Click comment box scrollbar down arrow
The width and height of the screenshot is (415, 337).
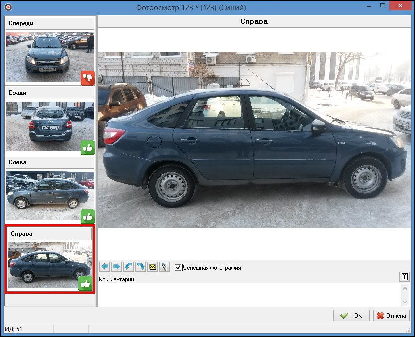pyautogui.click(x=405, y=302)
